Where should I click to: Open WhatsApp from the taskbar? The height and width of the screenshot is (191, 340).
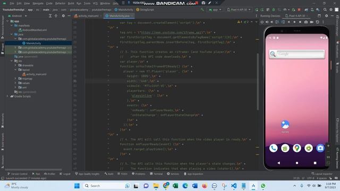click(x=263, y=186)
